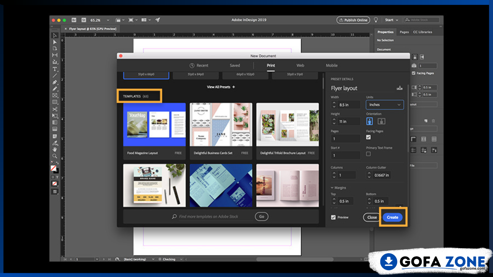Click the Create button
The image size is (493, 277).
tap(392, 217)
